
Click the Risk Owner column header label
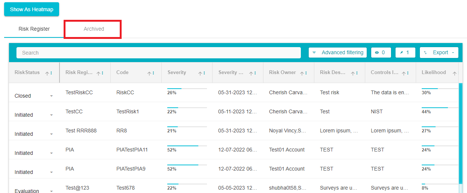pyautogui.click(x=283, y=73)
